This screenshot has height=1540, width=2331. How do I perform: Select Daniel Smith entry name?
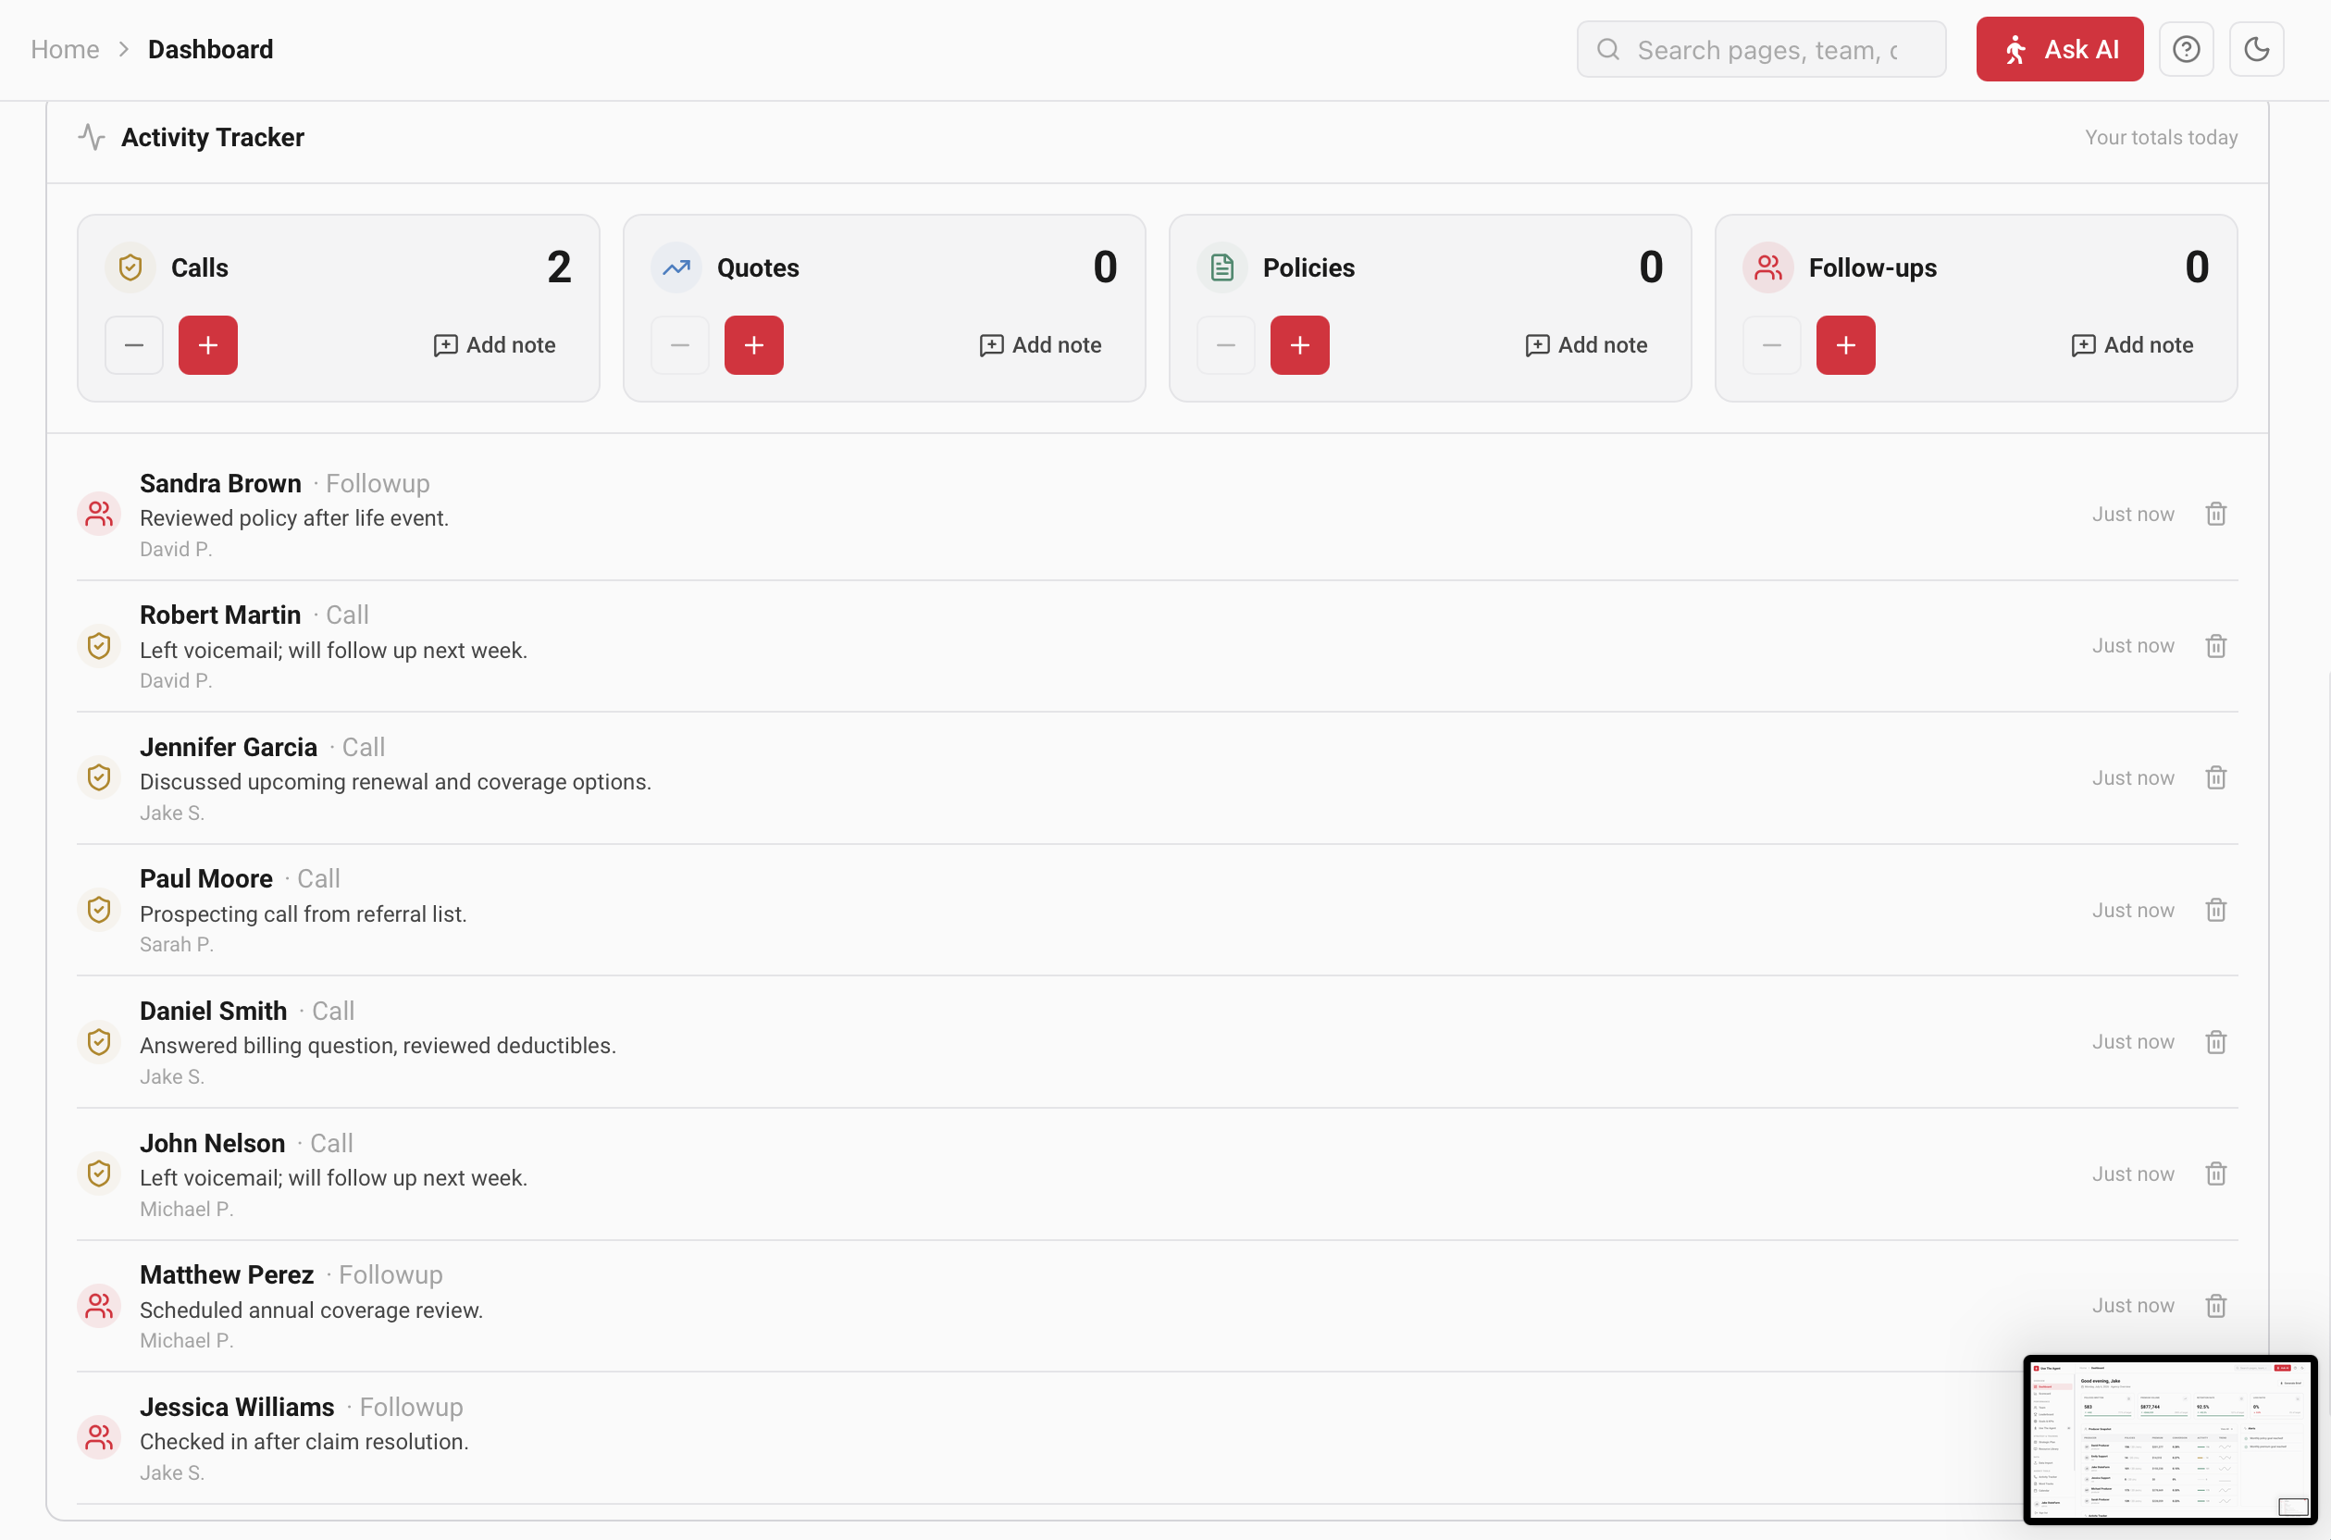(x=213, y=1011)
